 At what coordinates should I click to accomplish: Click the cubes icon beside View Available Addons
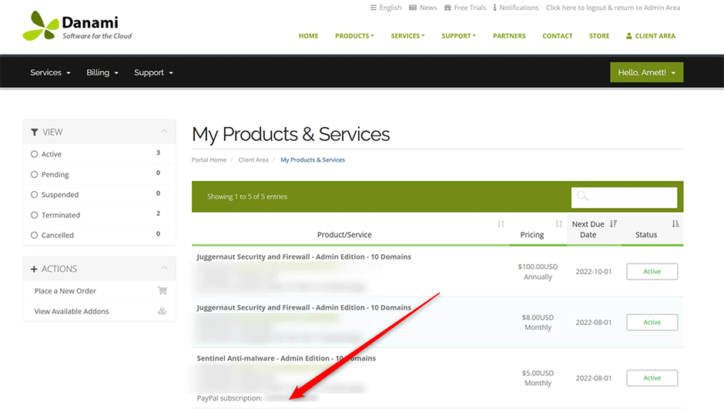point(162,311)
